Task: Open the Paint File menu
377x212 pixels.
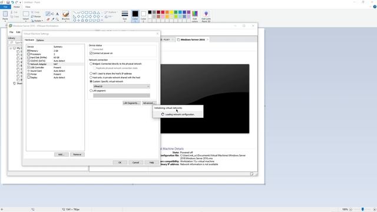Action: 5,6
